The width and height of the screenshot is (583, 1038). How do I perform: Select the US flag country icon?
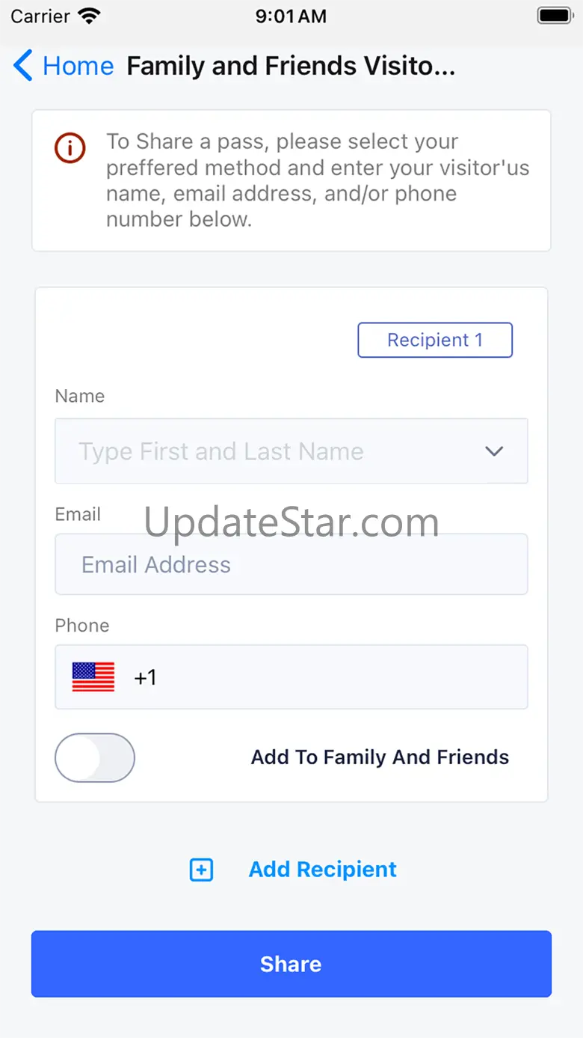point(93,677)
